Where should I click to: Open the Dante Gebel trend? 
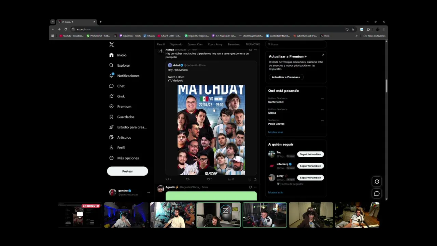(276, 102)
